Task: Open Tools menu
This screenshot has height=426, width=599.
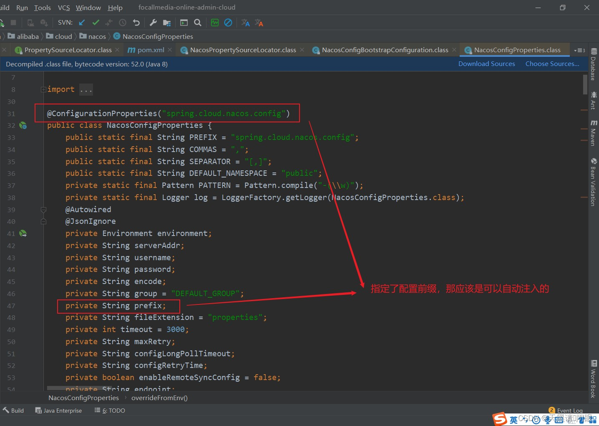Action: pos(42,8)
